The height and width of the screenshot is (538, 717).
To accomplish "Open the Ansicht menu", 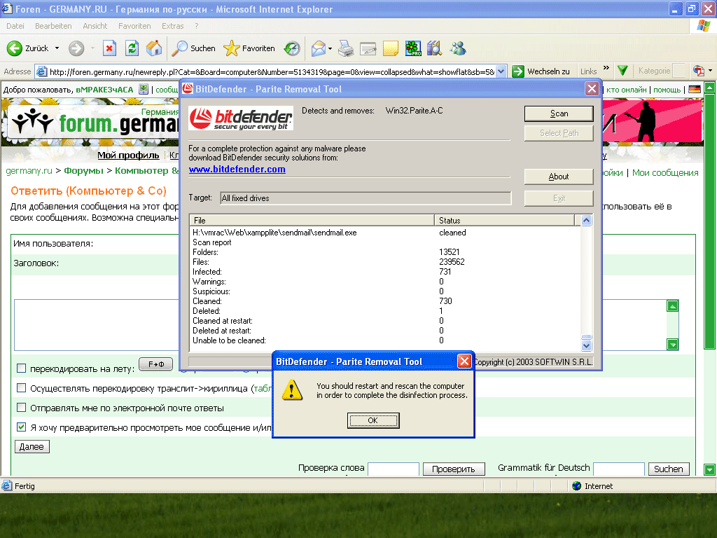I will (95, 26).
